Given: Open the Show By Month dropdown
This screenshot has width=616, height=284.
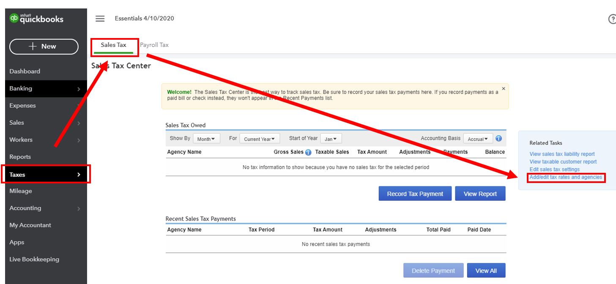Looking at the screenshot, I should (206, 139).
